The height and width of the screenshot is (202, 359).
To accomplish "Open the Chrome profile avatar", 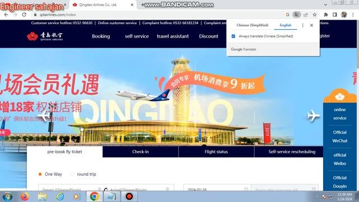I will pos(344,15).
